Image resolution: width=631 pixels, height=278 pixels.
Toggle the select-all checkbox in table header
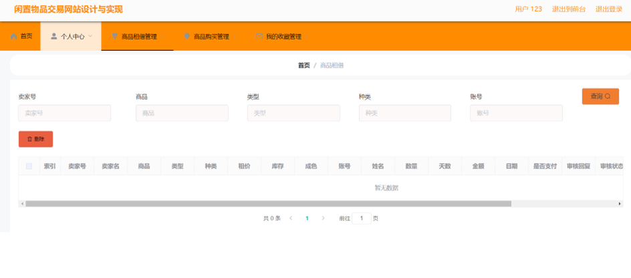point(29,166)
